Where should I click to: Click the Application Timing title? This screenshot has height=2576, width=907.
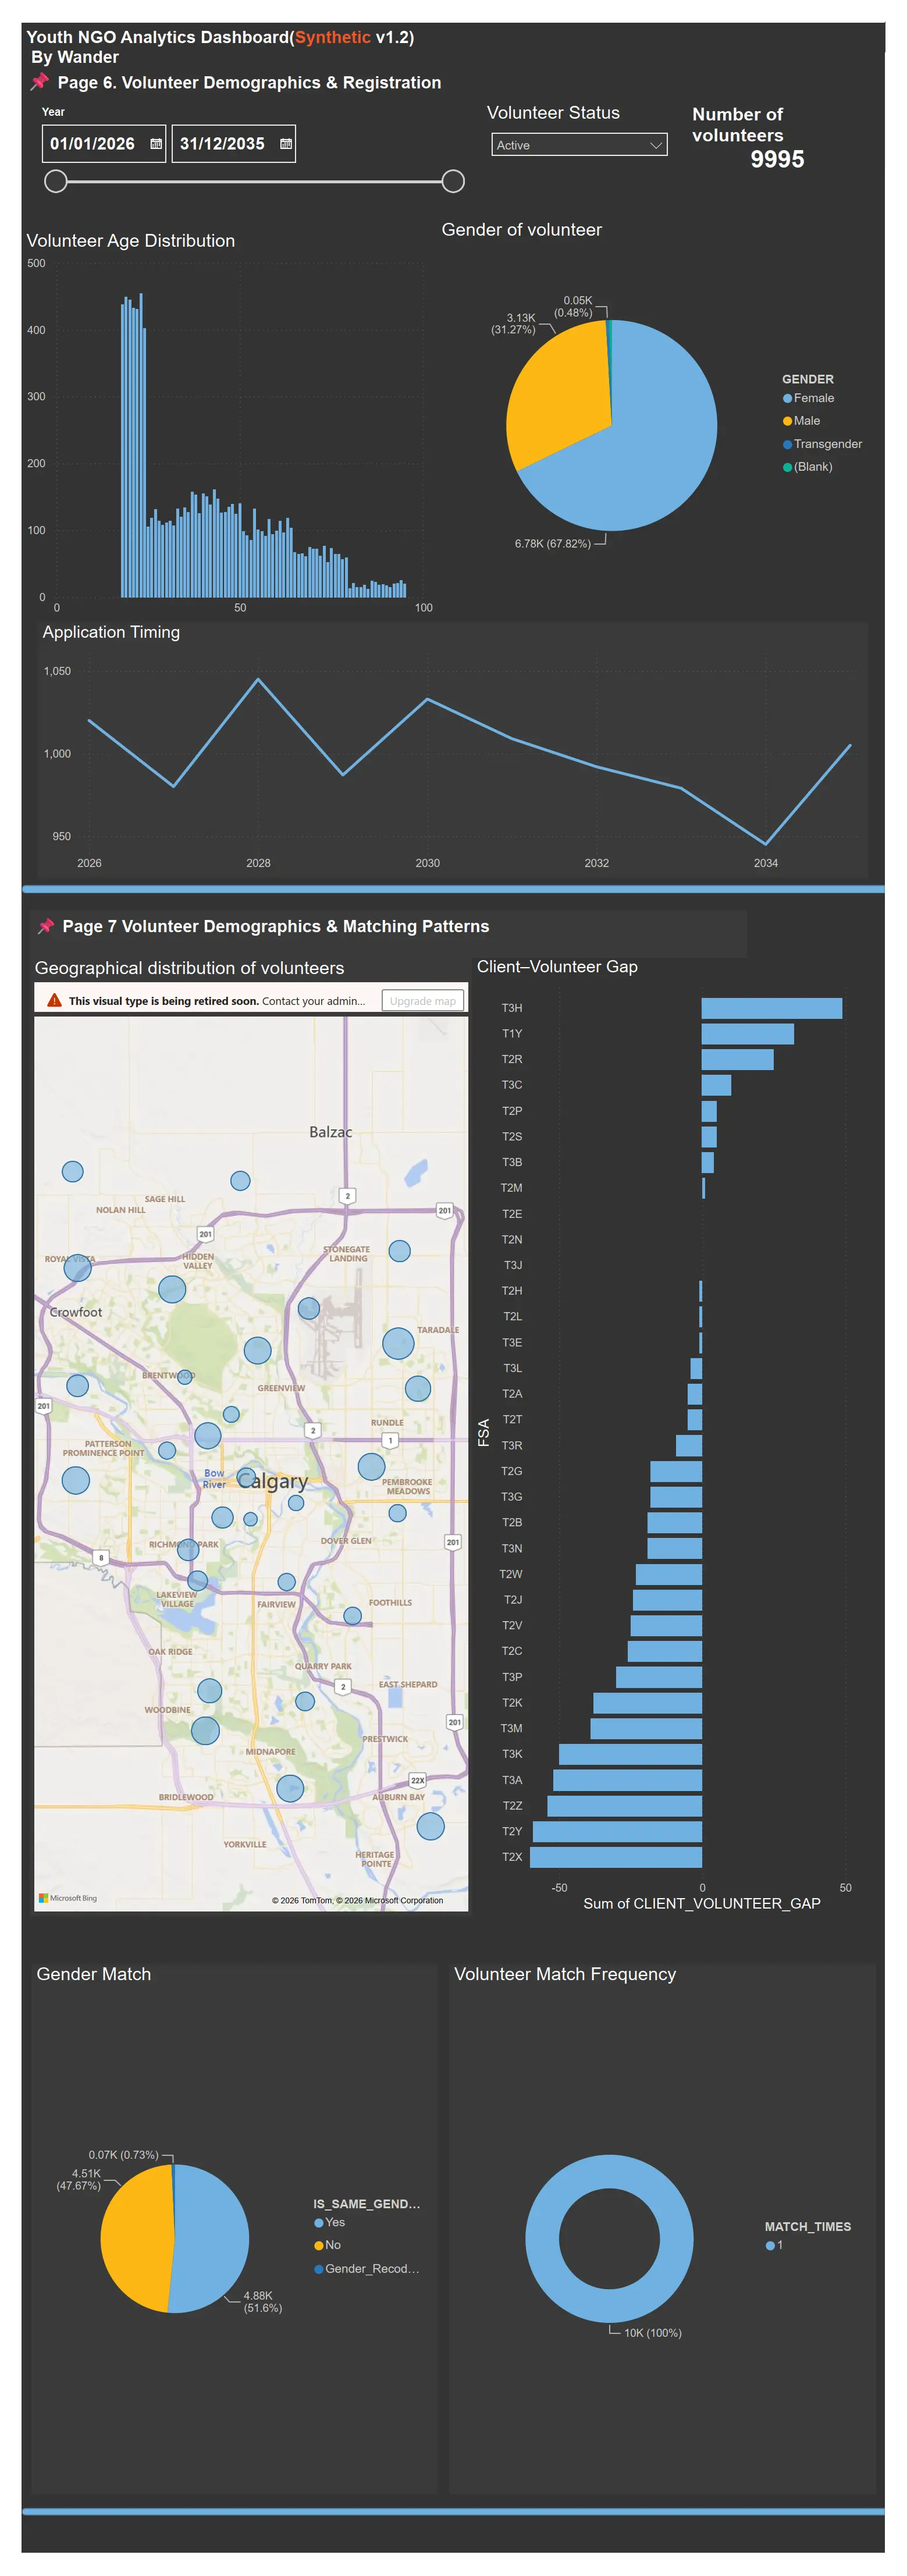click(111, 632)
